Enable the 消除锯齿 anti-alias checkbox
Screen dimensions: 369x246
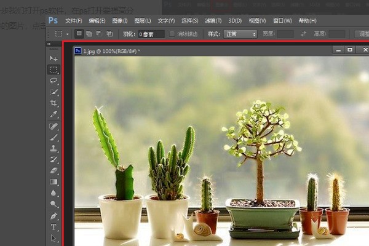pos(173,34)
